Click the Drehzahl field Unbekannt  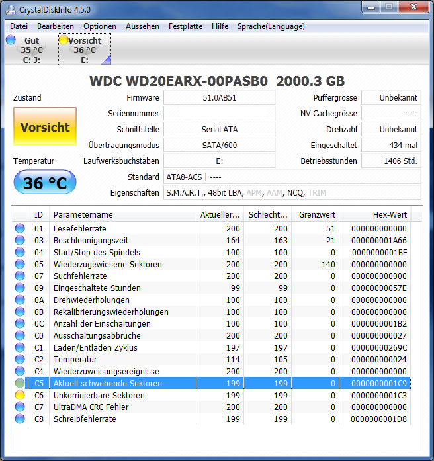pos(391,130)
